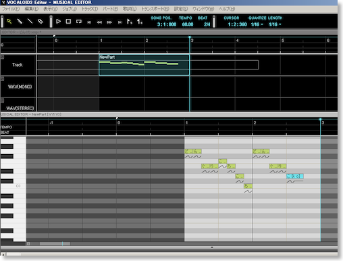Open the 表示(V) menu

pos(50,9)
